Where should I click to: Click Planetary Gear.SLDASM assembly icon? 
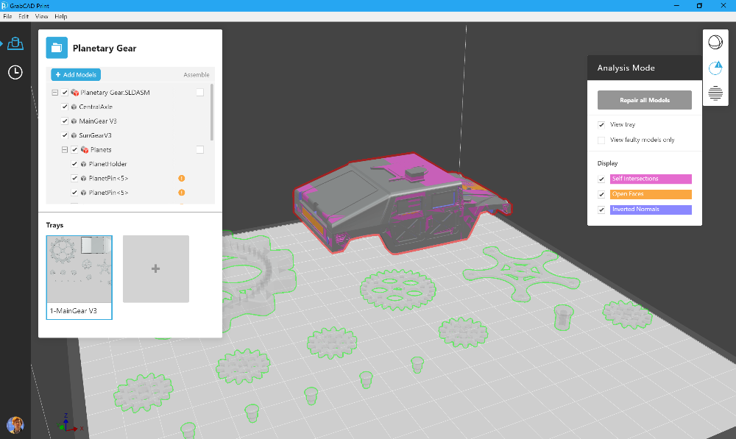coord(74,93)
